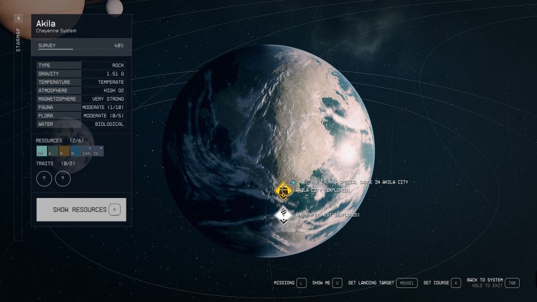Click the Akila planet title

click(46, 23)
